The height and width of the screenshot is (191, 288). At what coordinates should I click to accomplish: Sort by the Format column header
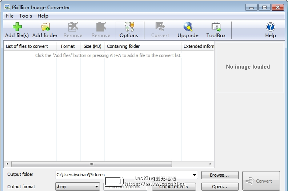tap(68, 46)
